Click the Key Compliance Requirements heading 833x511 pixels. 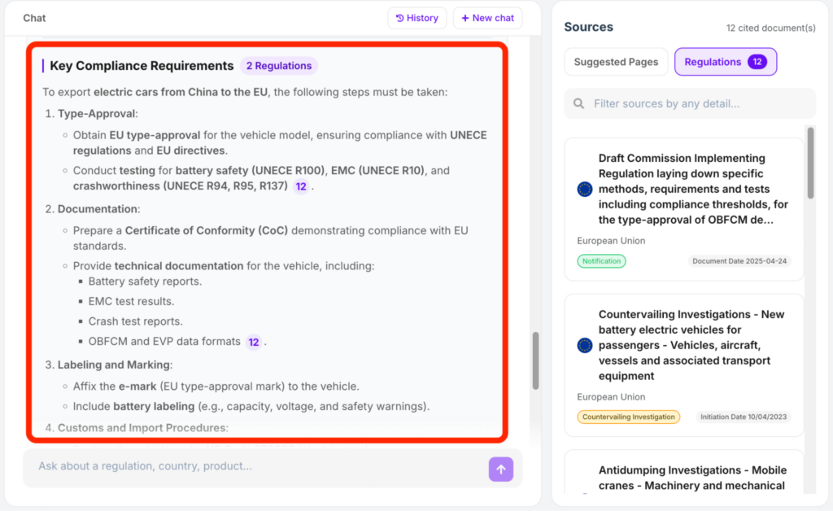pos(142,66)
